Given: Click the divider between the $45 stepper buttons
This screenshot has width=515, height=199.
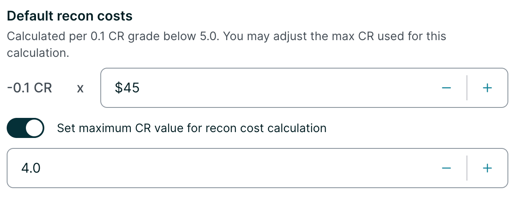Looking at the screenshot, I should click(467, 88).
